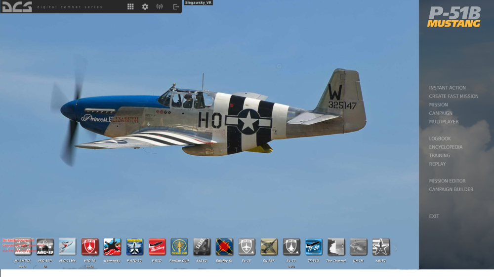Open Create Fast Mission
Viewport: 494px width, 277px height.
pos(453,96)
